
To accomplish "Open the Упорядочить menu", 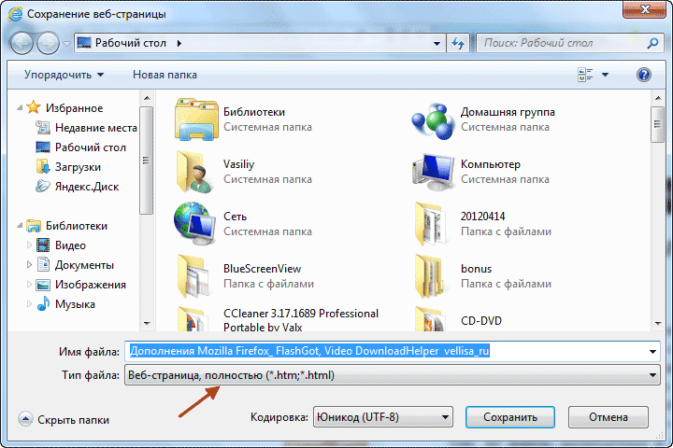I will [x=64, y=75].
